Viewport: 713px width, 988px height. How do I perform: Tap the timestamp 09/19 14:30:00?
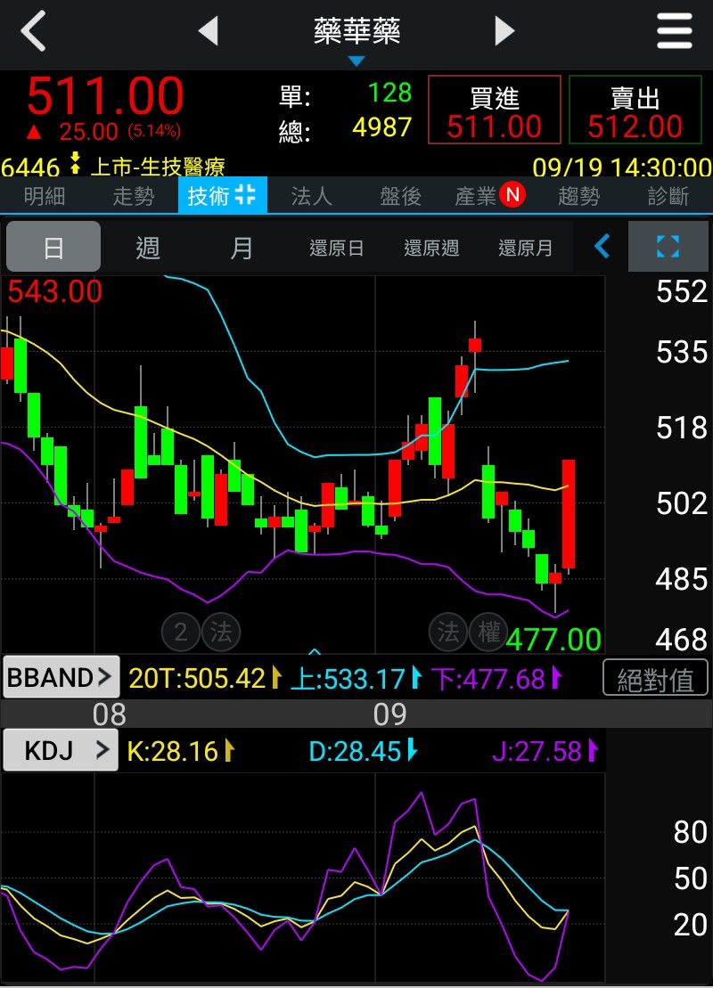point(621,167)
